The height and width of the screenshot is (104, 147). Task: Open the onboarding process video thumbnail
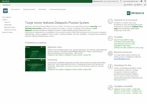[35, 65]
